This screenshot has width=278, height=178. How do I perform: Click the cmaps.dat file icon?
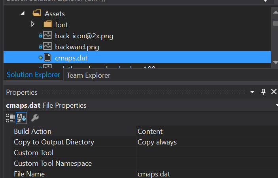(x=47, y=58)
